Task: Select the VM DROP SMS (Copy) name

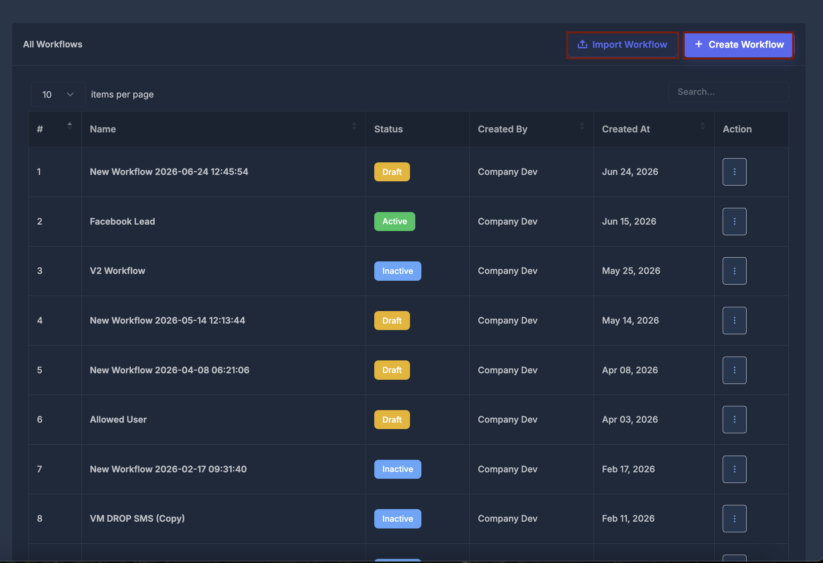Action: coord(137,519)
